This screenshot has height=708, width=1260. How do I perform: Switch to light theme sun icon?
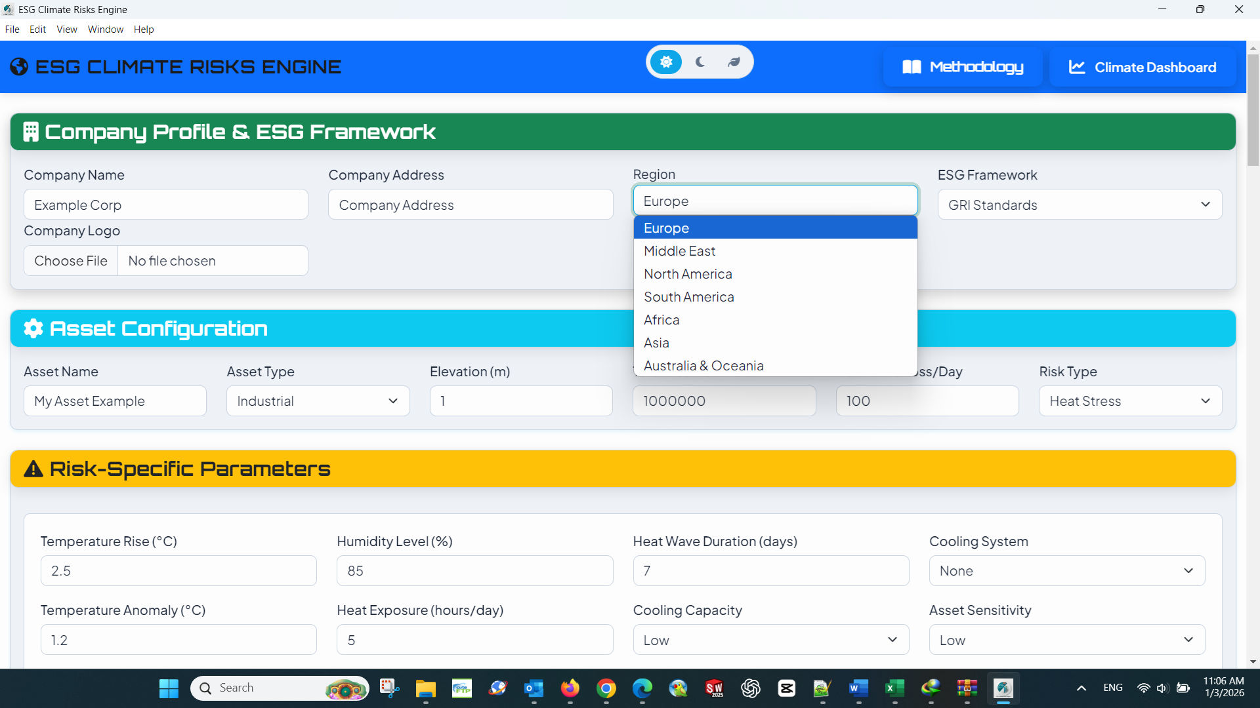pyautogui.click(x=666, y=62)
